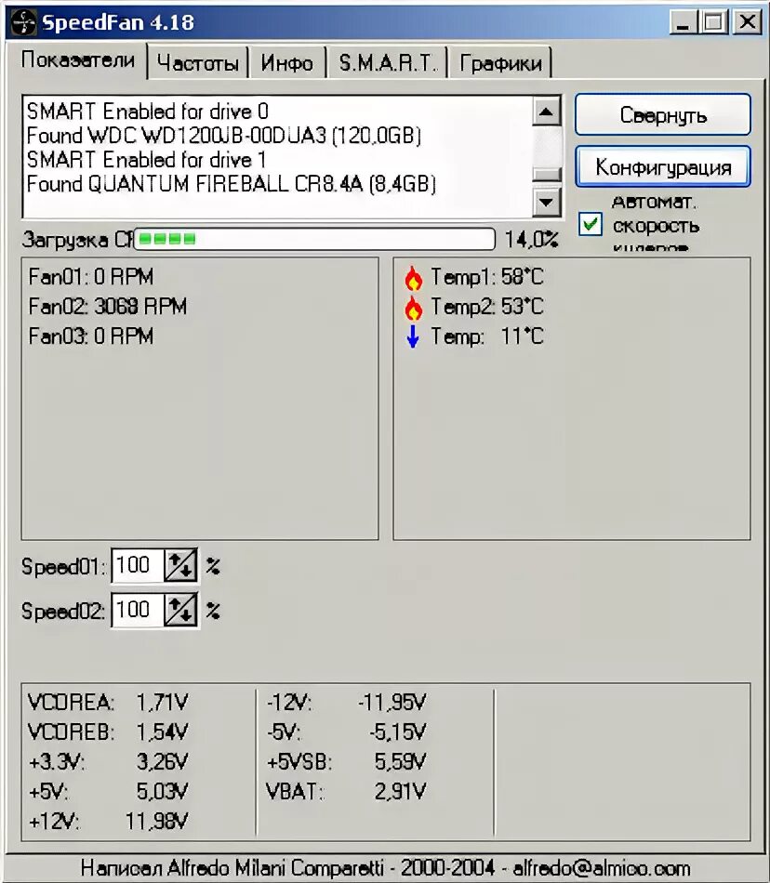The image size is (770, 883).
Task: Click the -12V -11,95V reading
Action: click(x=347, y=703)
